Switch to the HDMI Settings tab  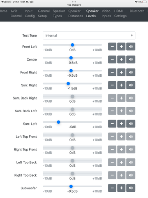[x=120, y=14]
